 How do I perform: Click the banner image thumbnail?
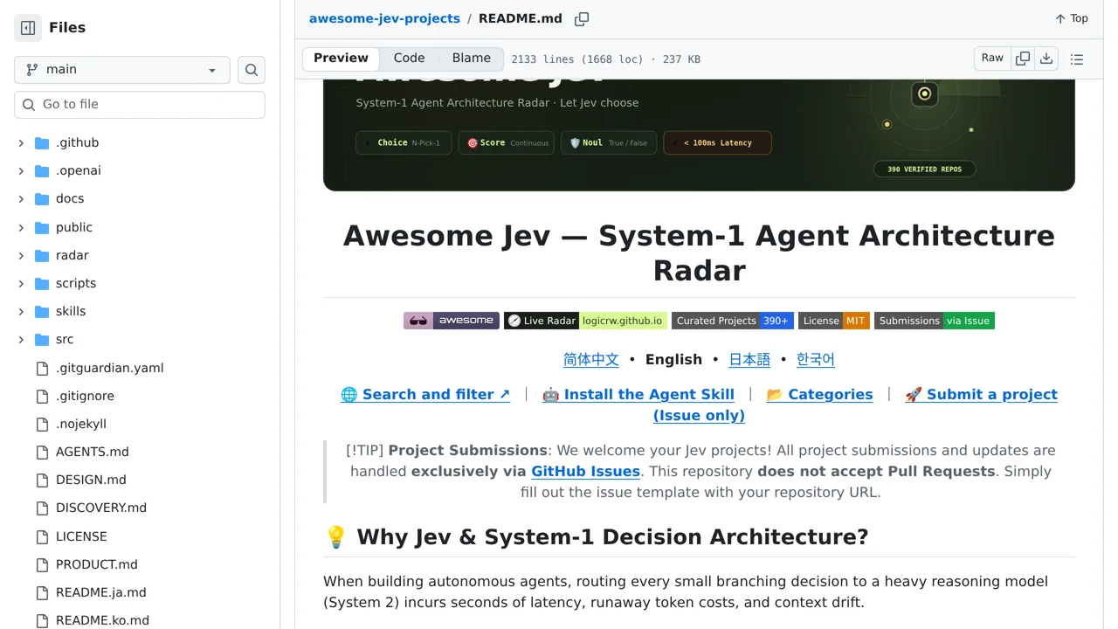tap(699, 135)
